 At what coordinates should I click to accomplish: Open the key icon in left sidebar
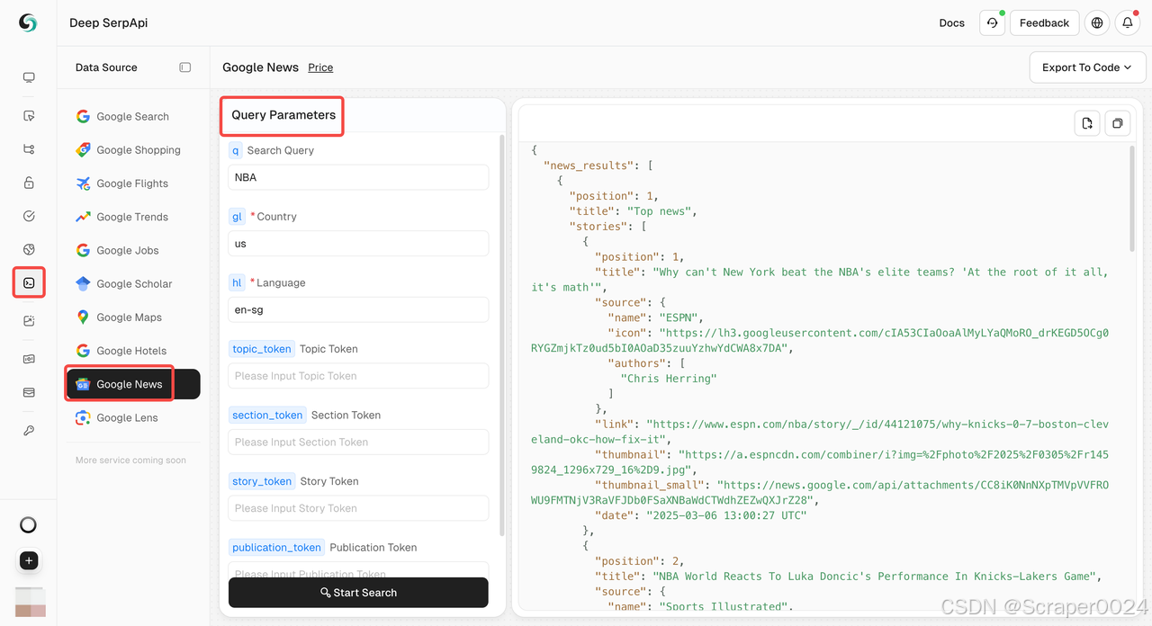pos(29,431)
